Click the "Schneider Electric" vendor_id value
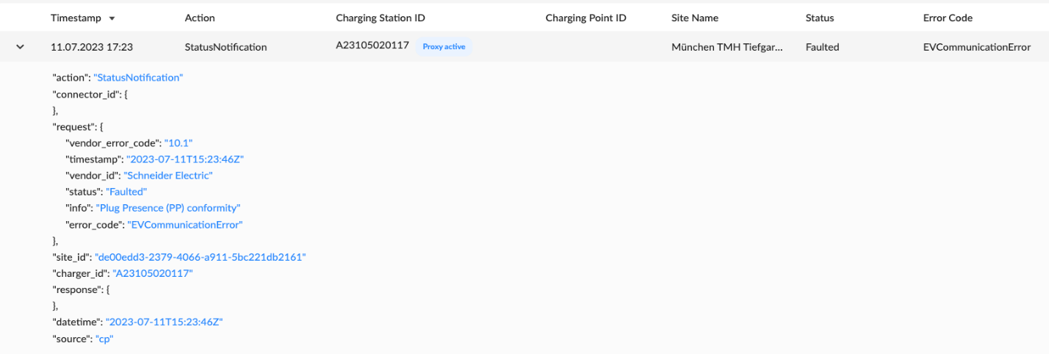Screen dimensions: 1049x354 [x=168, y=176]
